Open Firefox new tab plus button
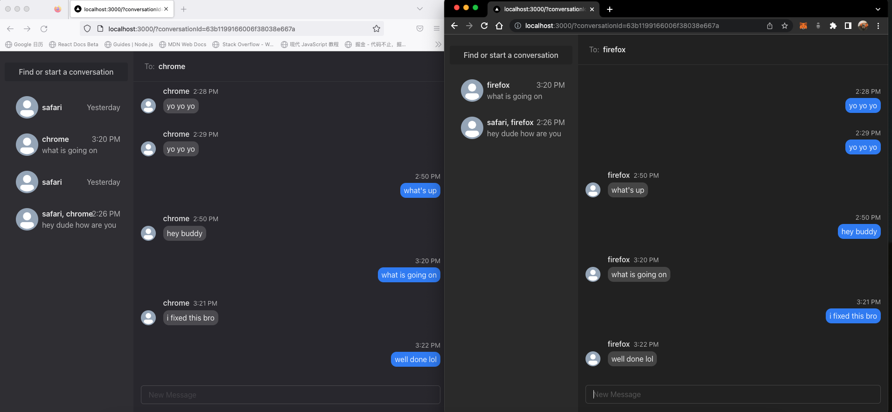 pyautogui.click(x=184, y=9)
